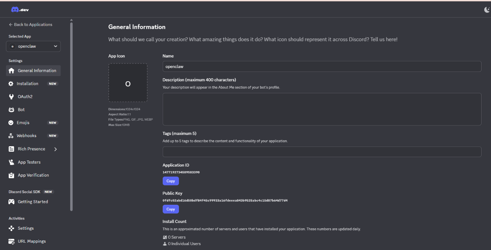
Task: Toggle dark mode moon icon
Action: (487, 10)
